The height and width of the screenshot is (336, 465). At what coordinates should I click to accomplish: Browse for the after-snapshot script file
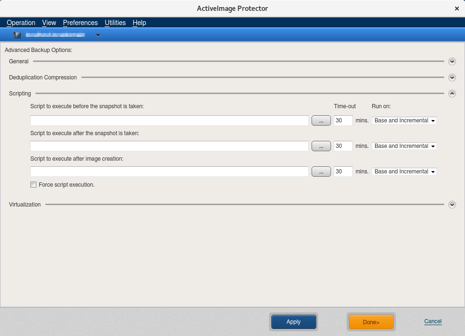point(321,146)
